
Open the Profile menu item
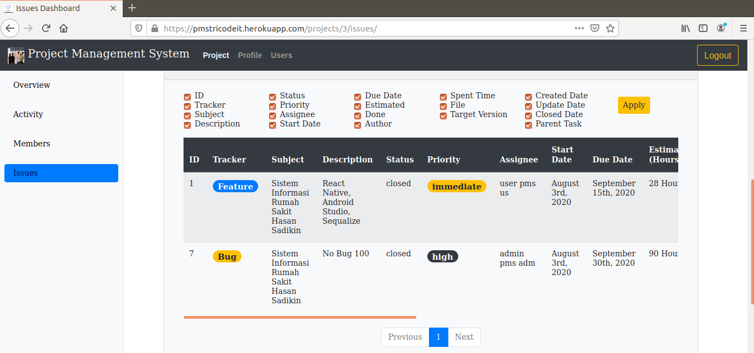[x=250, y=55]
